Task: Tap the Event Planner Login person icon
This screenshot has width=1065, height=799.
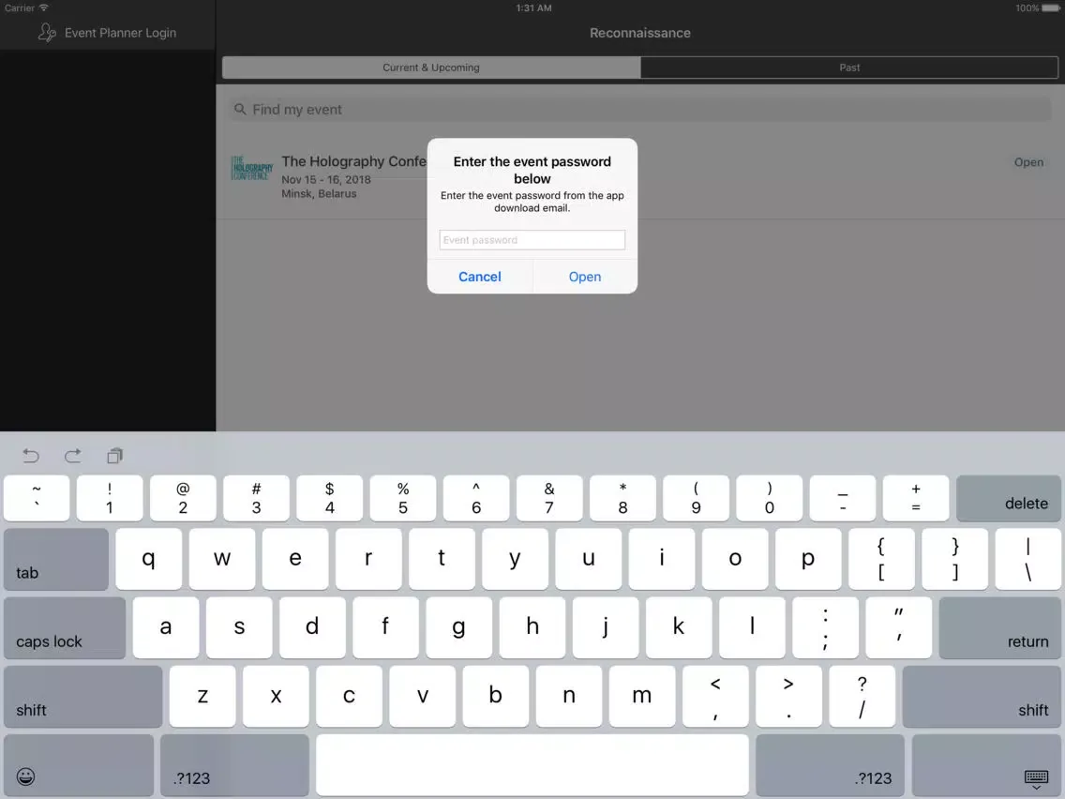Action: (47, 33)
